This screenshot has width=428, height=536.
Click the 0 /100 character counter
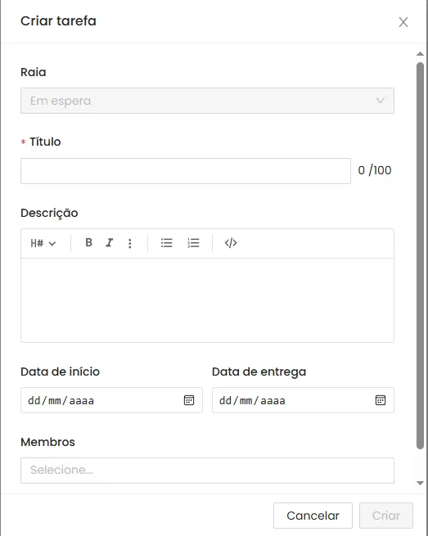pyautogui.click(x=374, y=170)
